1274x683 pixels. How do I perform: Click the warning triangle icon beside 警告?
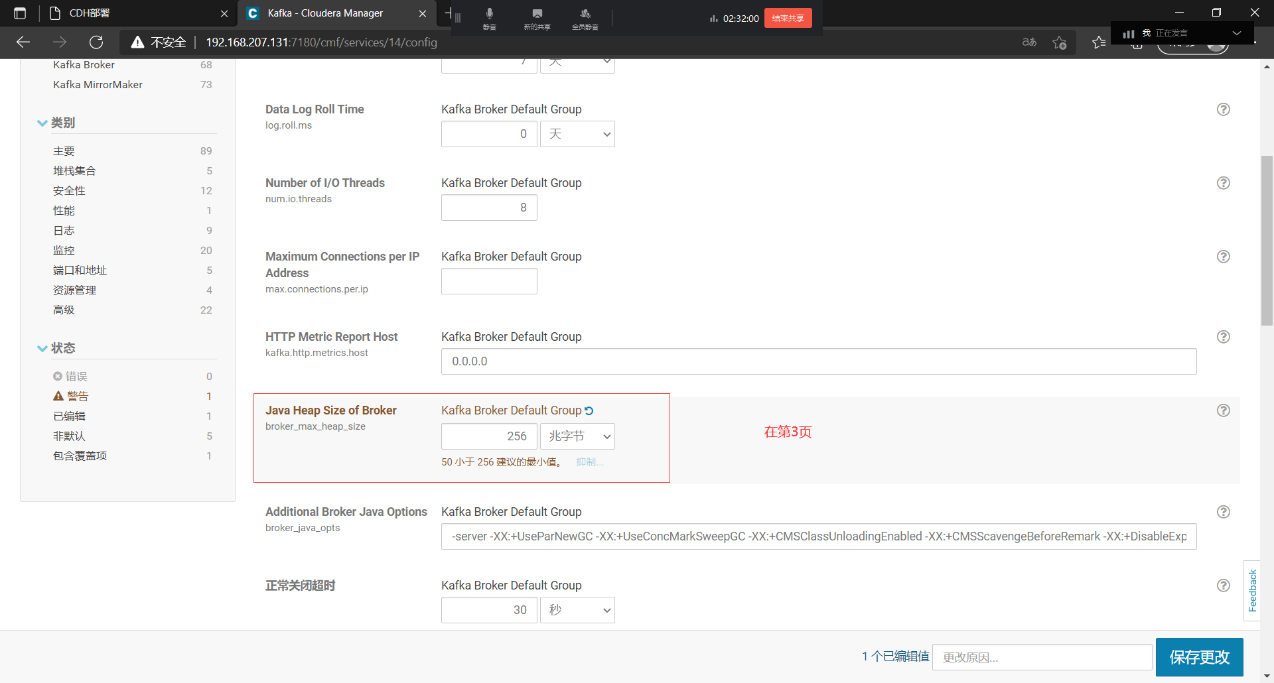(58, 396)
